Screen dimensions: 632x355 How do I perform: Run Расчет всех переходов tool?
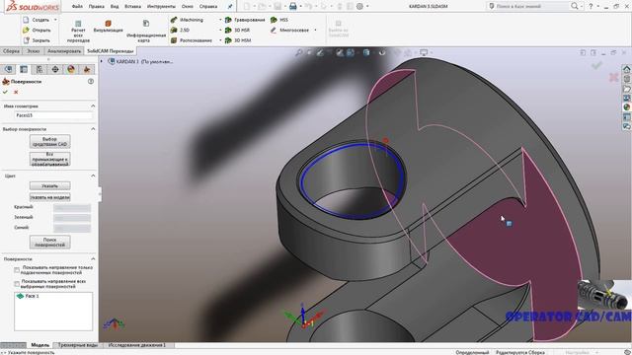coord(78,32)
